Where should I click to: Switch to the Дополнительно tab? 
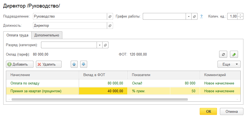(x=47, y=35)
